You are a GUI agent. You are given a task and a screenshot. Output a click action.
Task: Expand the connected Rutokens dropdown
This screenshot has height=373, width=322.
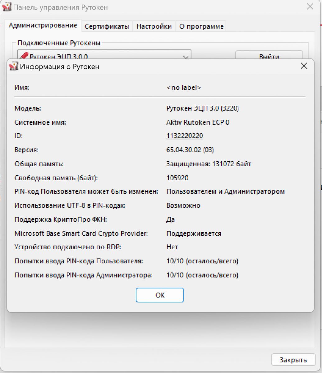(186, 57)
